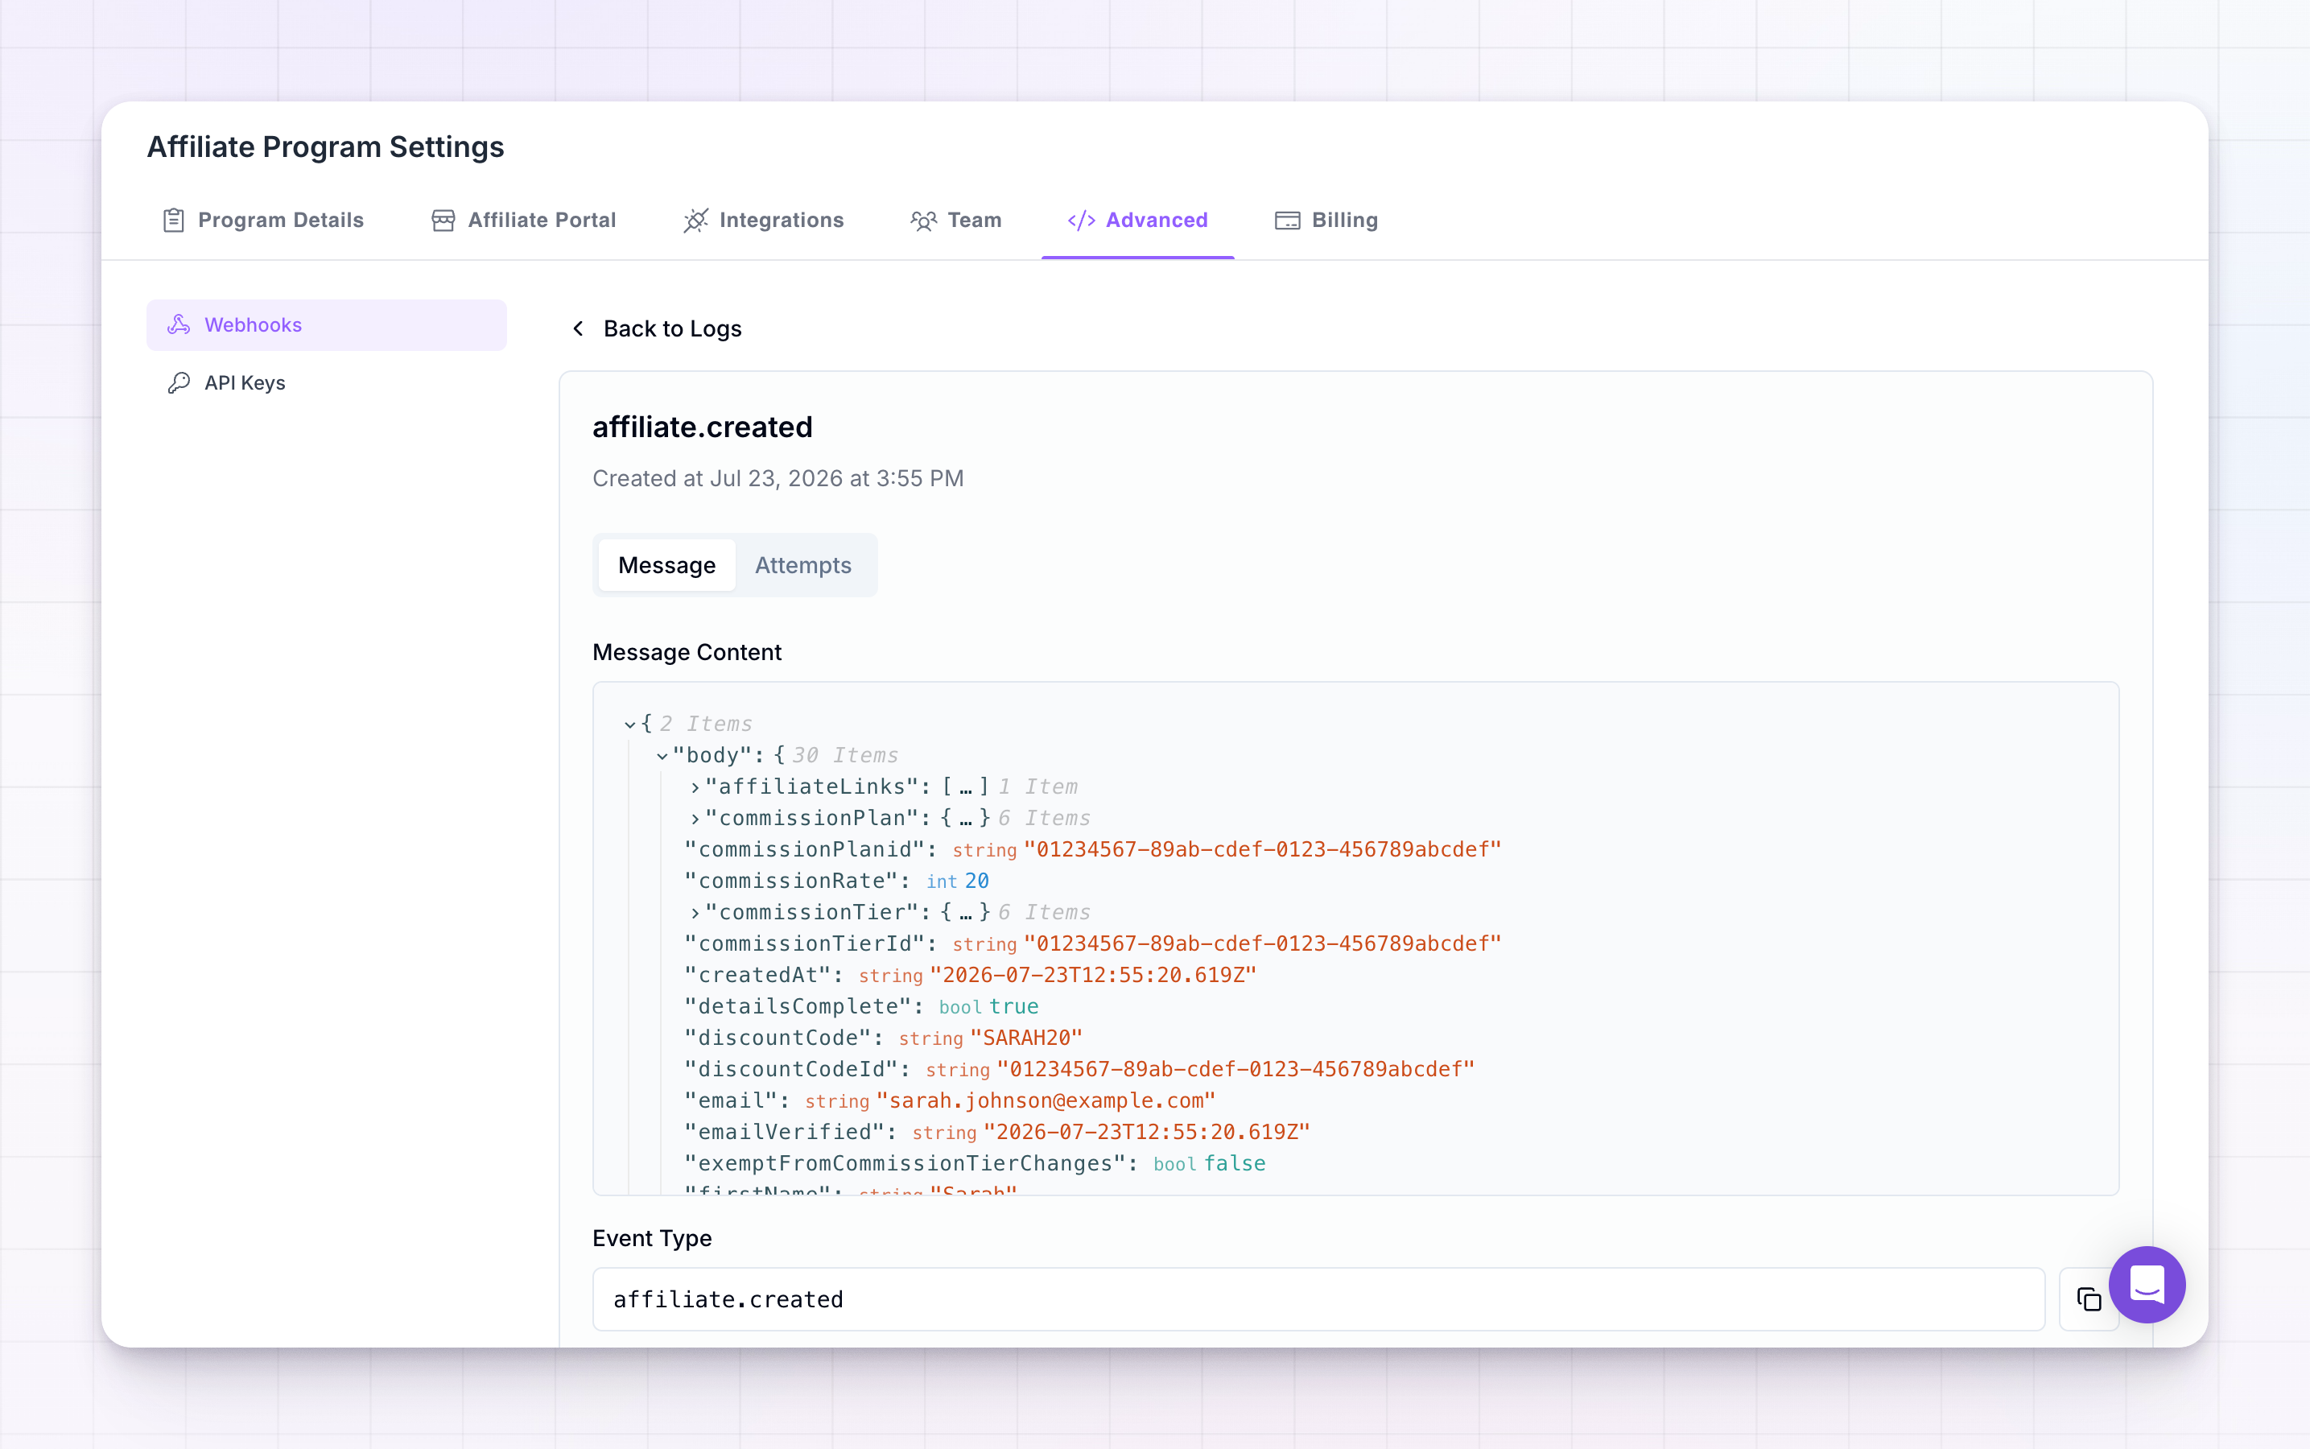Click the exemptFromCommissionTierChanges false value

(1234, 1164)
